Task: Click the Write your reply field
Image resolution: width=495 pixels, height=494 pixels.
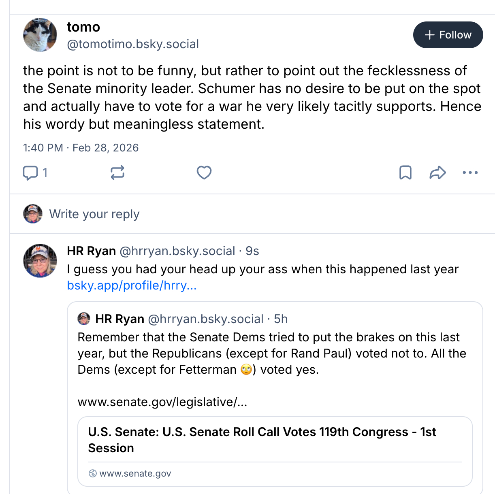Action: 94,214
